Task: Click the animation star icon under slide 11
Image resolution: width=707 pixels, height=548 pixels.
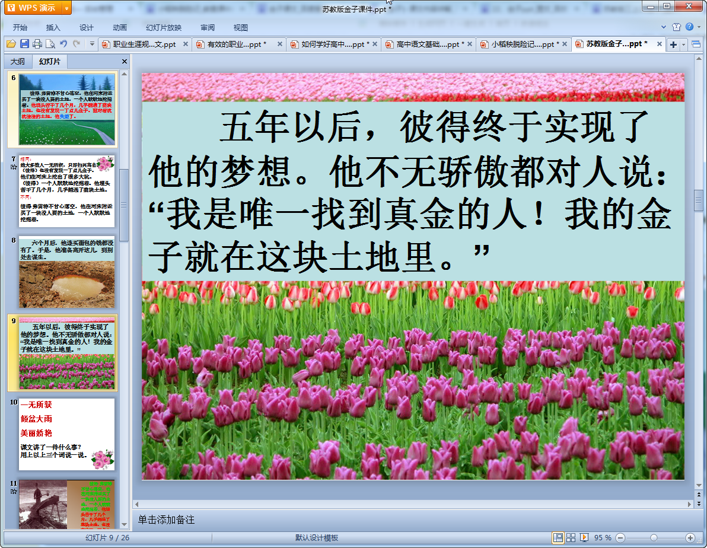Action: [x=14, y=492]
